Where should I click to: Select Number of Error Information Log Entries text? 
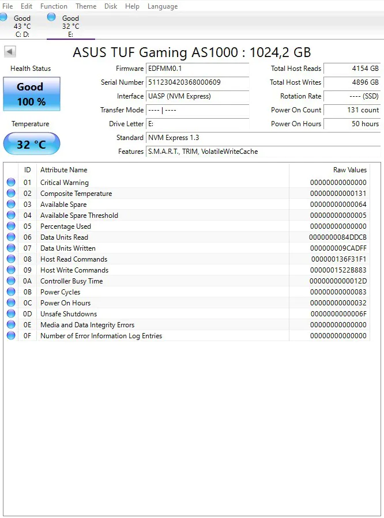[x=101, y=336]
